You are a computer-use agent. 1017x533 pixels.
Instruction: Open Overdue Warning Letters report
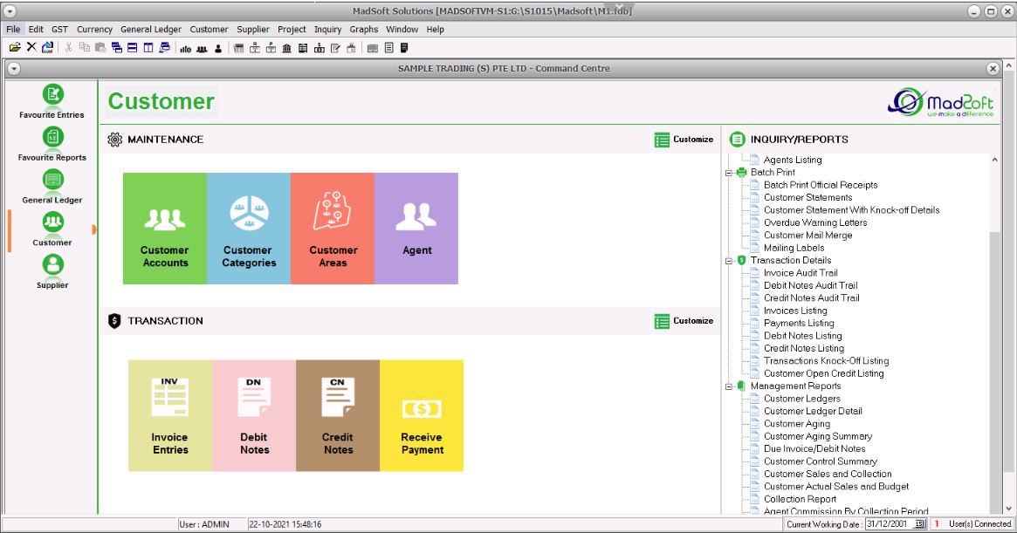coord(815,222)
